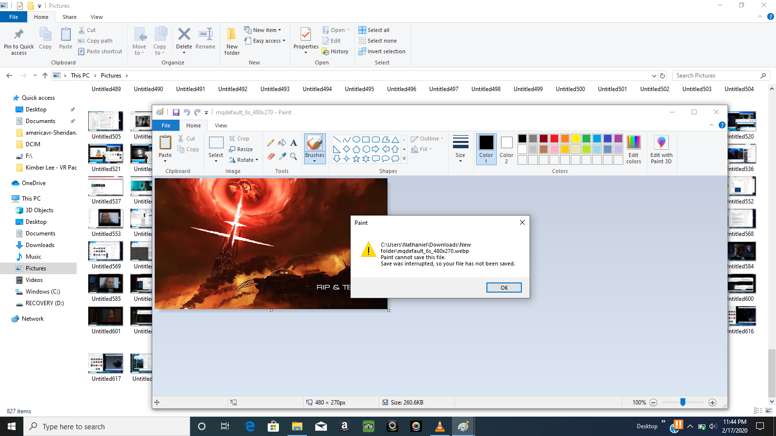Click OK in the Paint error dialog
Image resolution: width=776 pixels, height=436 pixels.
504,288
